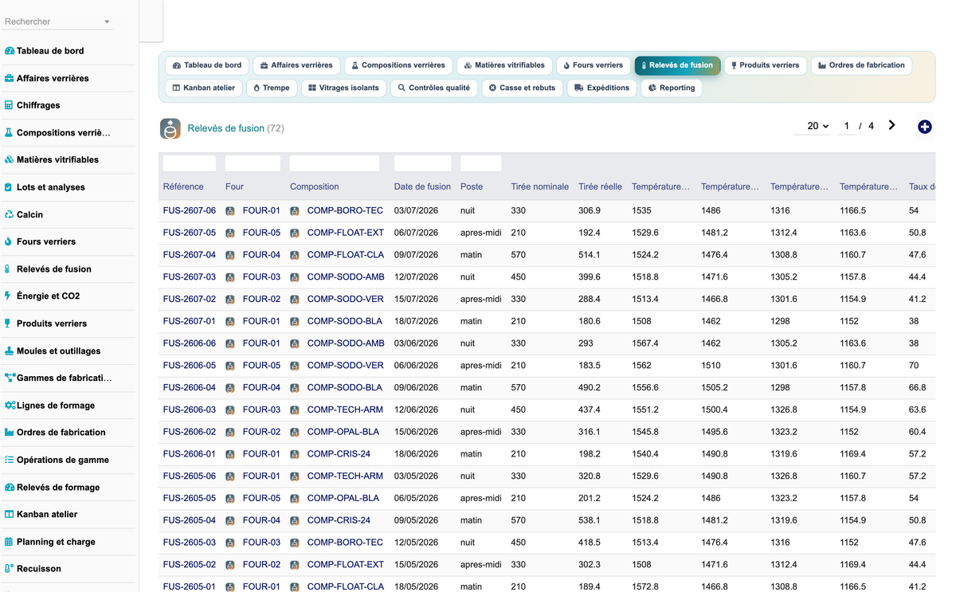Screen dimensions: 956x592
Task: Open record FUS-2606-03
Action: (x=190, y=410)
